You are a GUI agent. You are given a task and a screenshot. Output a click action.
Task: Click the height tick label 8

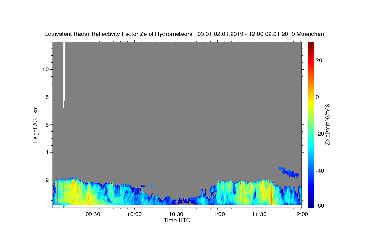click(x=46, y=97)
